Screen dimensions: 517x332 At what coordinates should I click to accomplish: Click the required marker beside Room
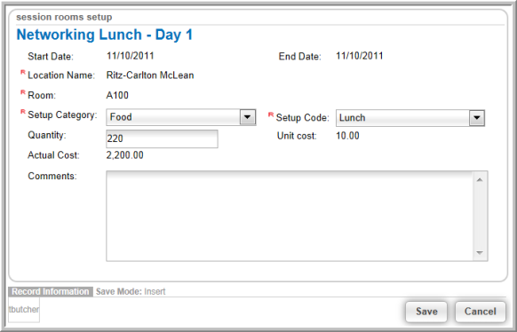pyautogui.click(x=23, y=92)
